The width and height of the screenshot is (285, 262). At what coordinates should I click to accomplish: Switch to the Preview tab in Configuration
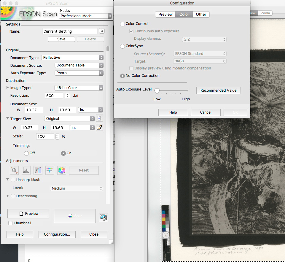click(x=165, y=14)
